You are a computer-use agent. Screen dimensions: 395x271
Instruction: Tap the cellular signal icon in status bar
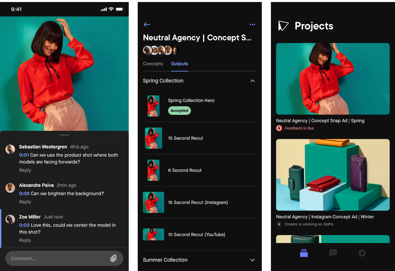click(104, 9)
